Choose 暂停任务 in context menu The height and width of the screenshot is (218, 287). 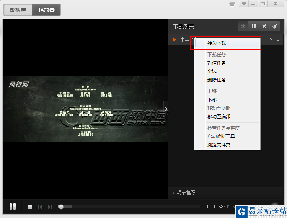(x=227, y=63)
